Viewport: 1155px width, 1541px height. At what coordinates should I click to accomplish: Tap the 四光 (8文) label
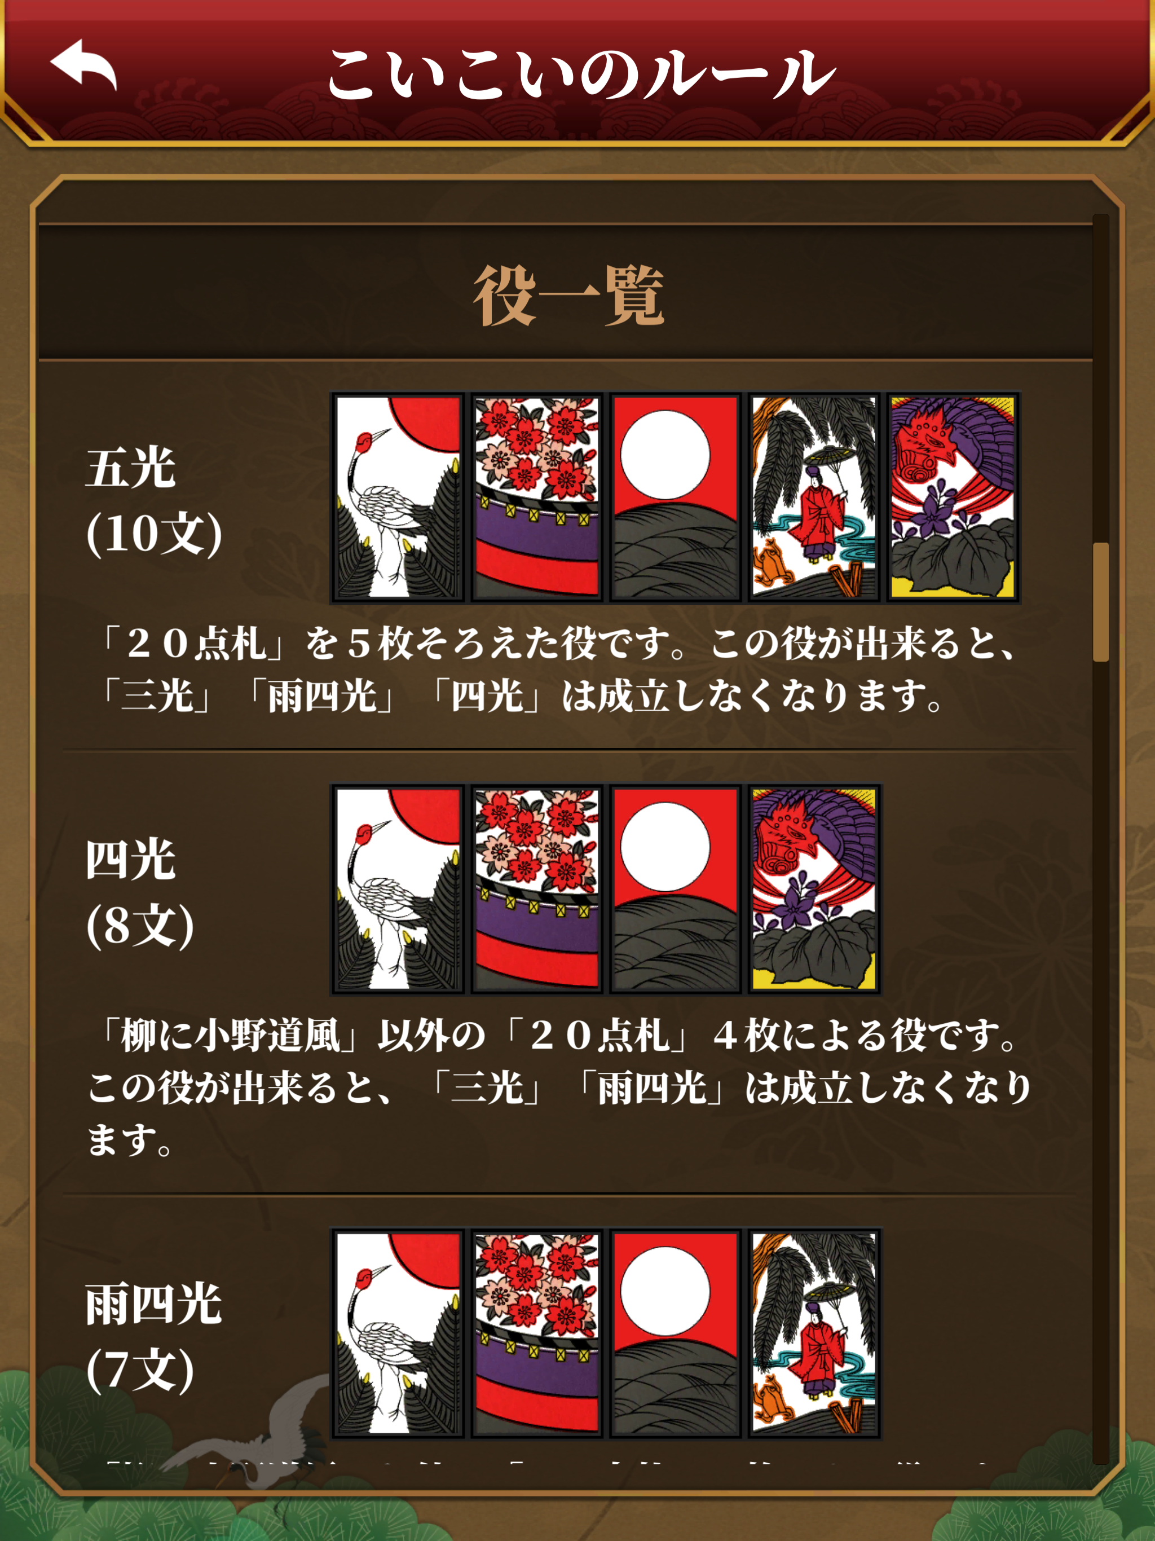[x=140, y=892]
